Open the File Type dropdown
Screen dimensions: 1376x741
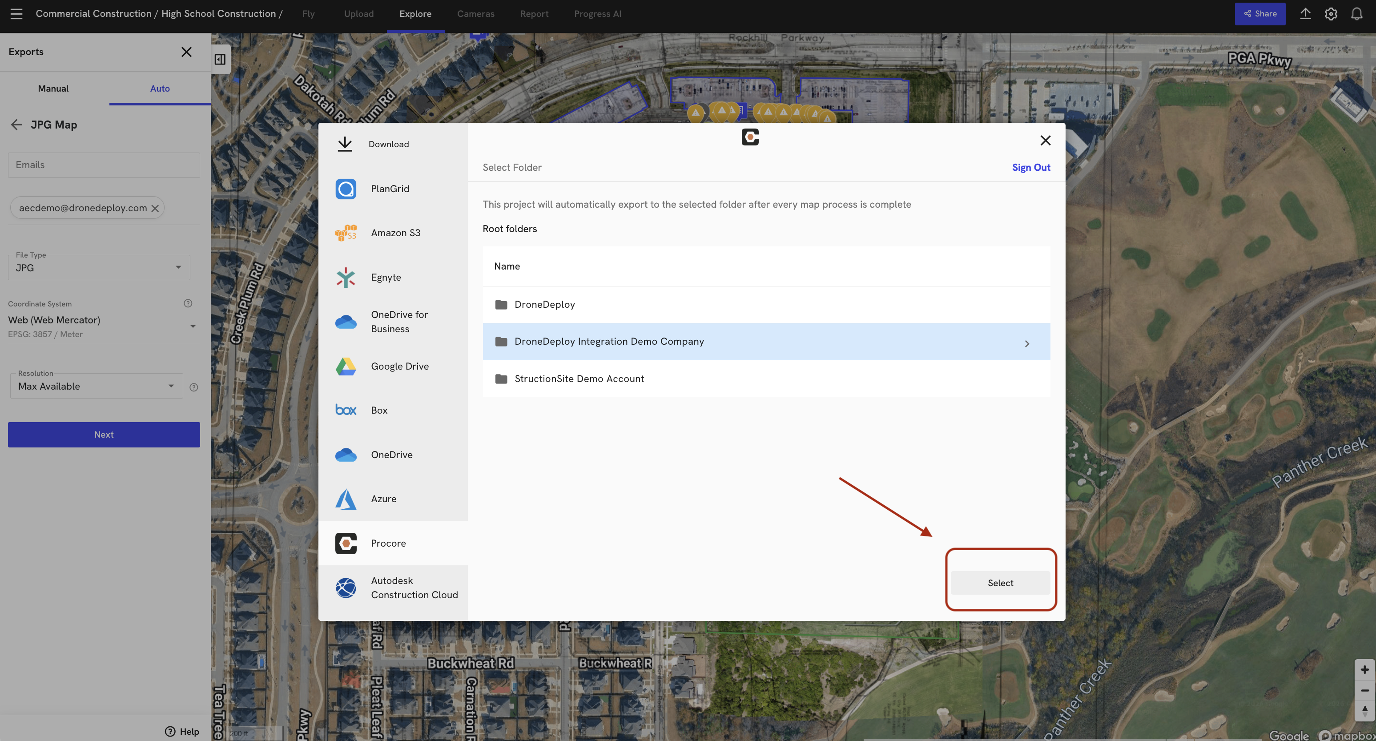point(99,268)
